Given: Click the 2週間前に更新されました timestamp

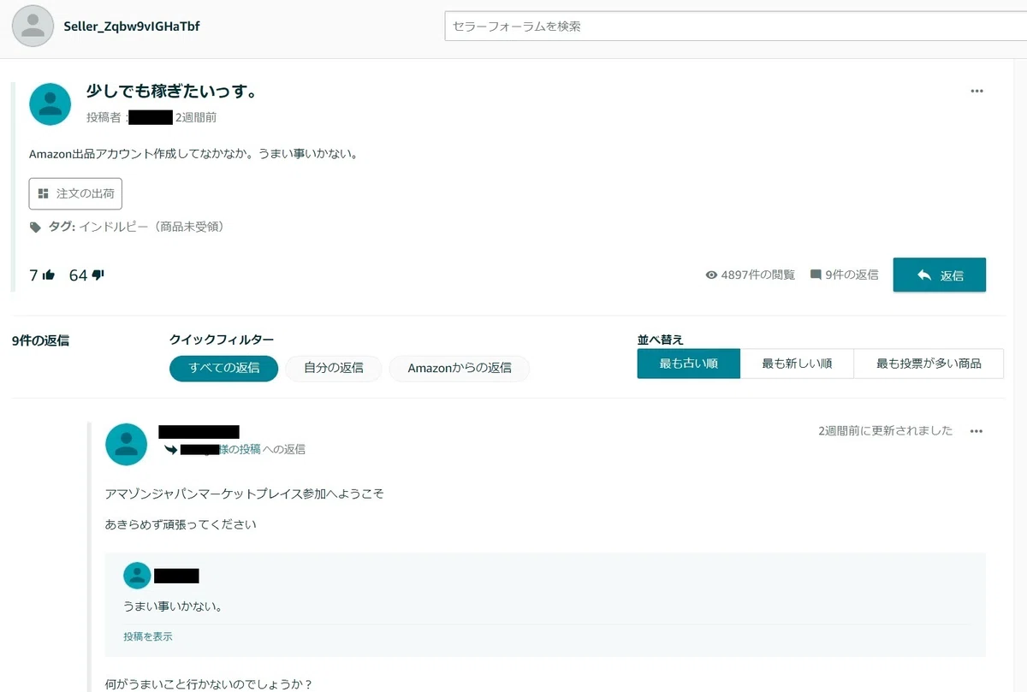Looking at the screenshot, I should coord(885,431).
